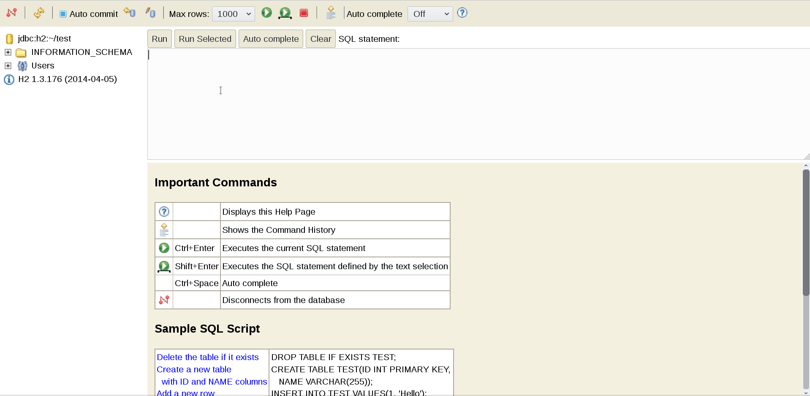
Task: Click the 'Sample SQL Script' heading
Action: coord(207,329)
